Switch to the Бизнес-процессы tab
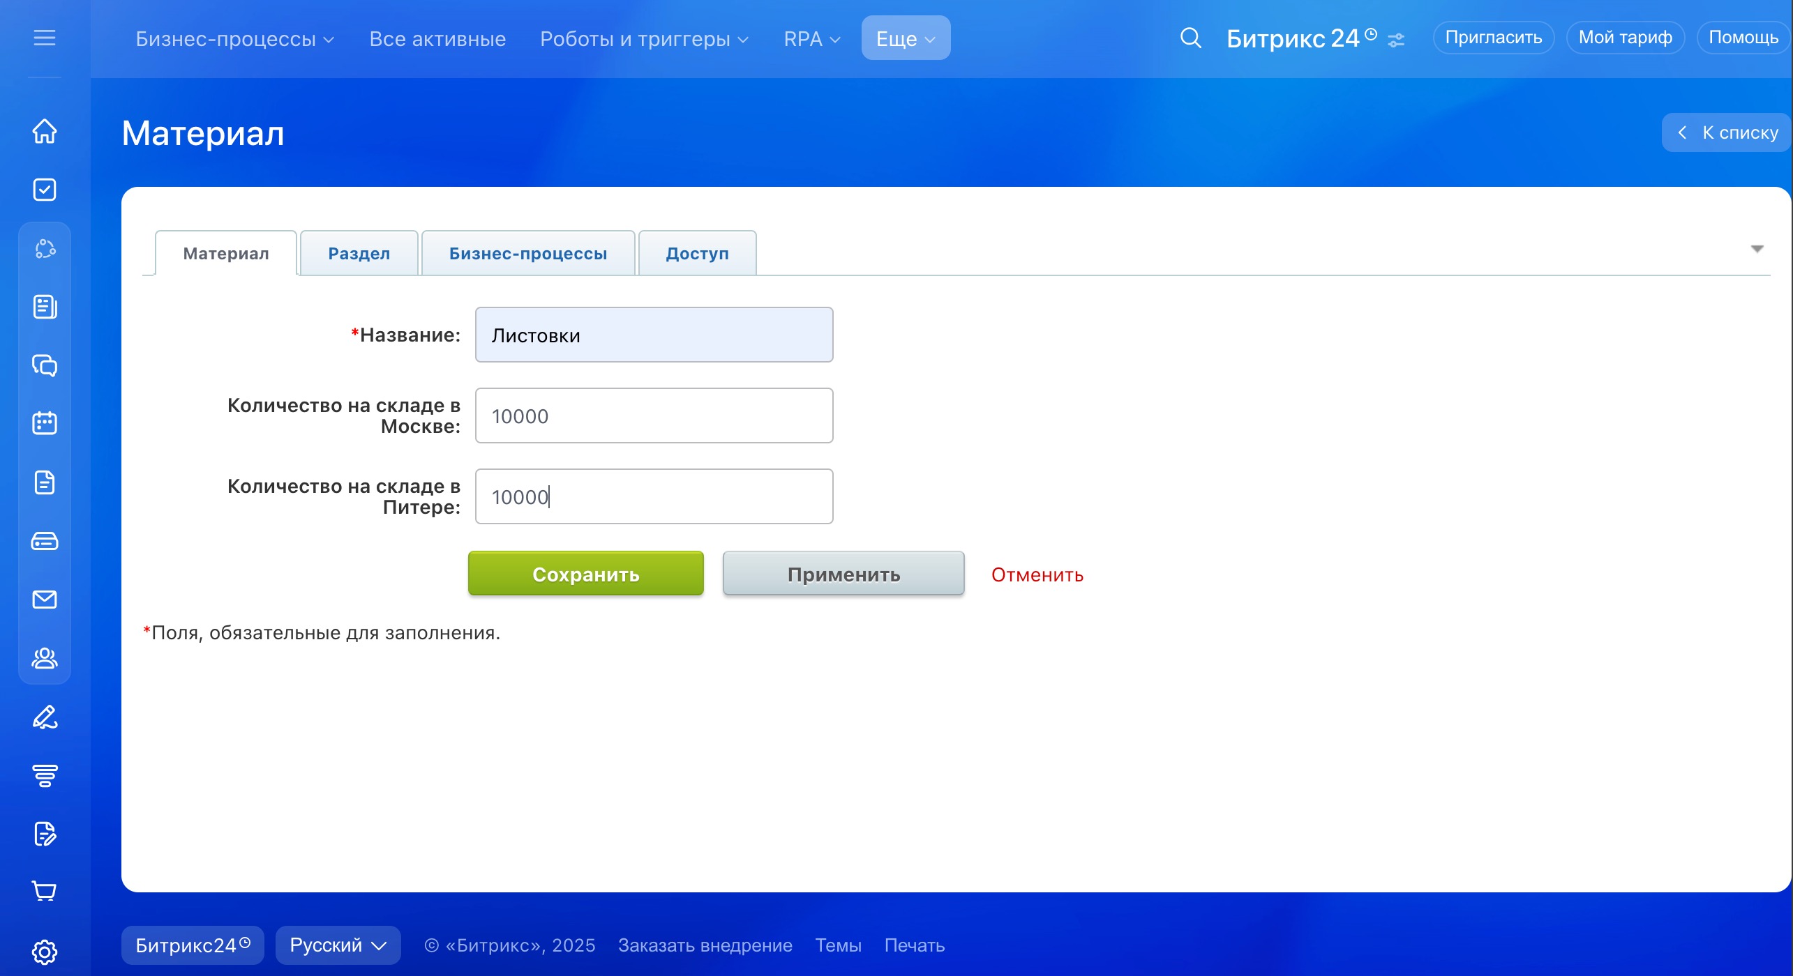 coord(528,253)
